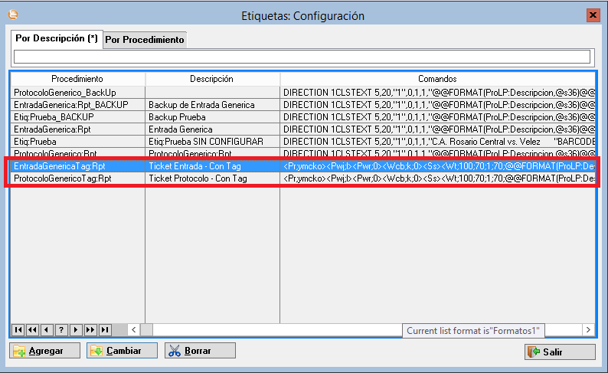The height and width of the screenshot is (373, 608).
Task: Jump to first record navigation button
Action: (18, 329)
